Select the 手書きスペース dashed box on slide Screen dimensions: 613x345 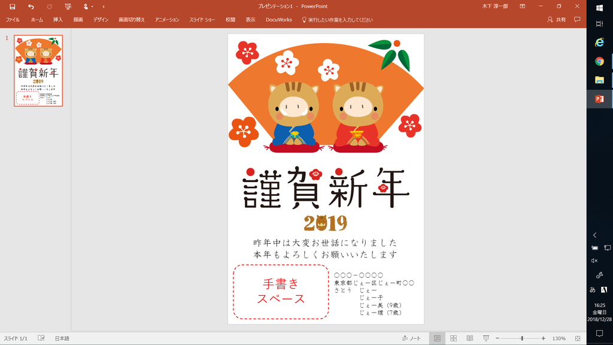pos(281,292)
